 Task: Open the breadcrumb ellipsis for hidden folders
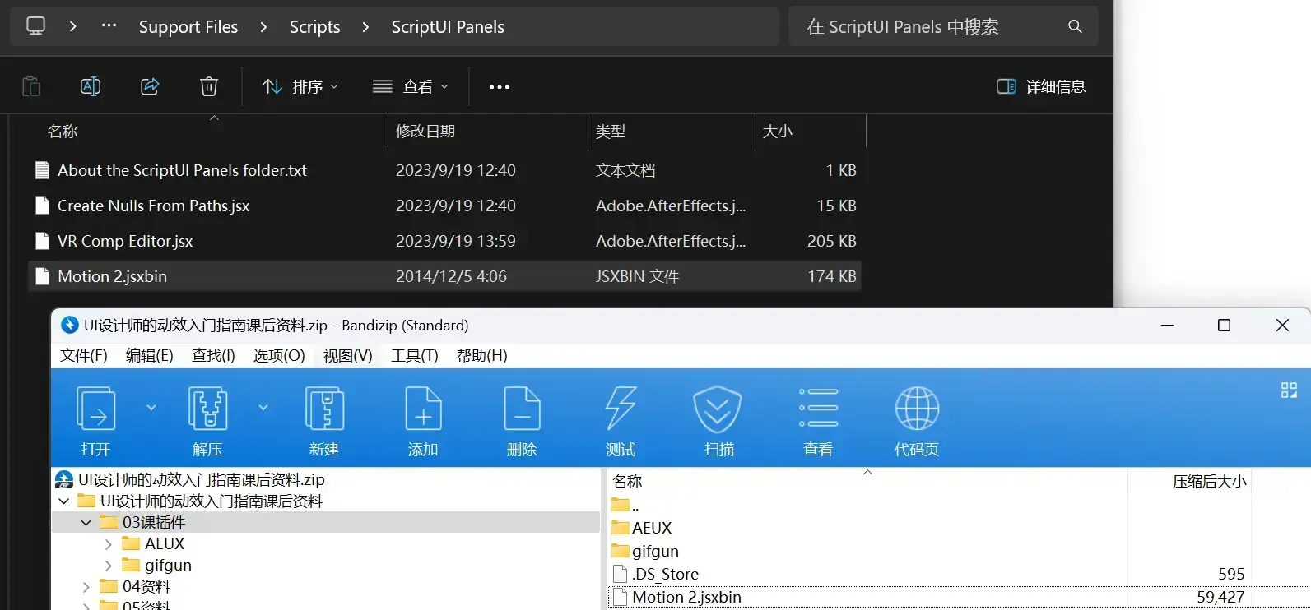pos(109,26)
